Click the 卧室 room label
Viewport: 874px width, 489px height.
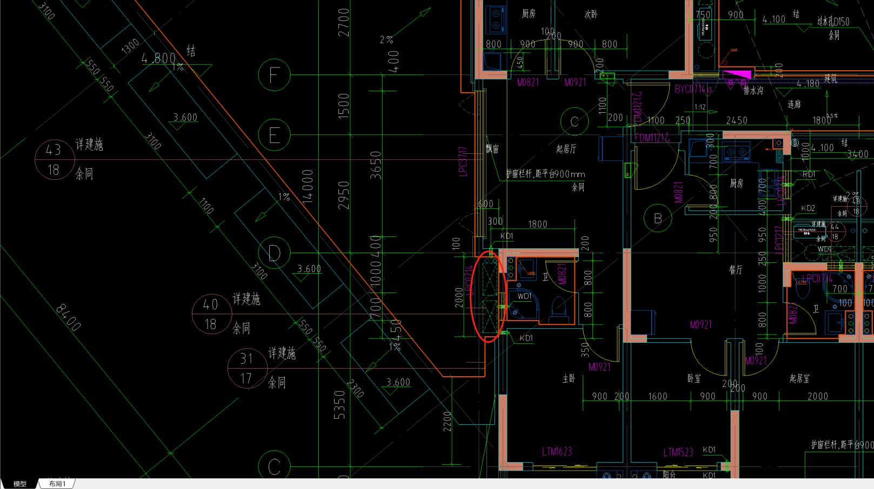coord(694,379)
